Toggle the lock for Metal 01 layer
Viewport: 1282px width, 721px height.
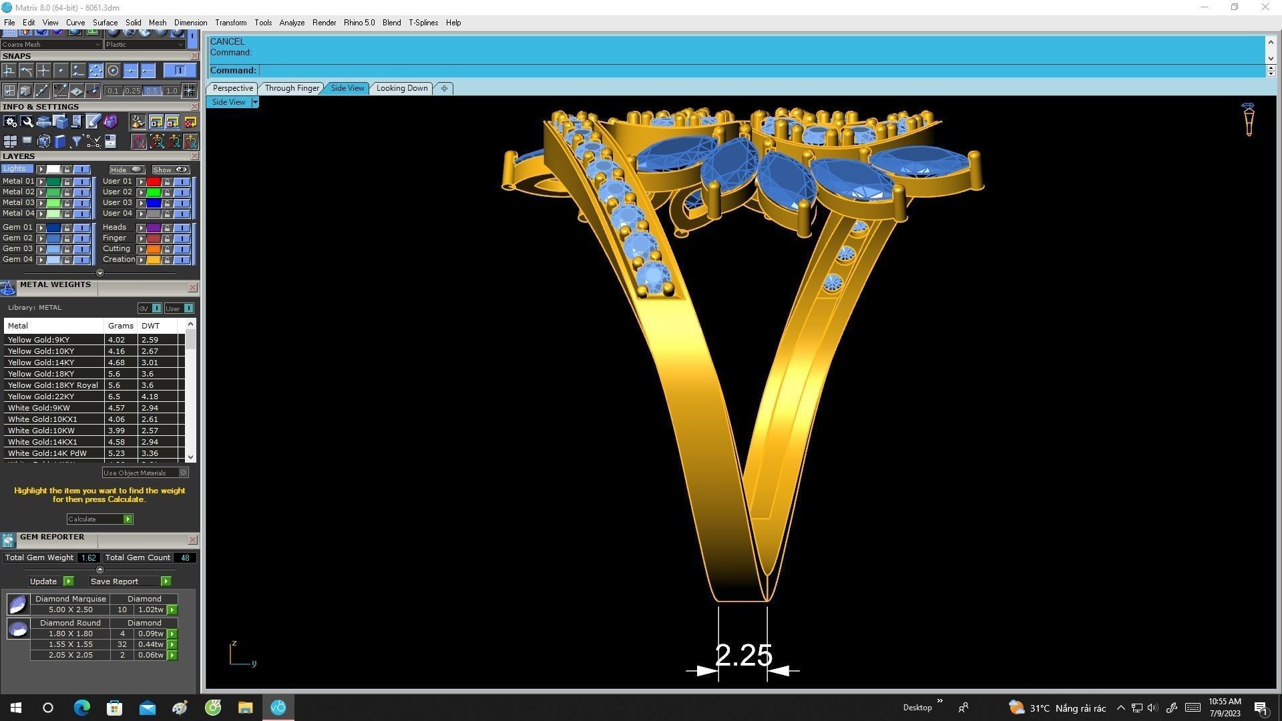tap(67, 182)
